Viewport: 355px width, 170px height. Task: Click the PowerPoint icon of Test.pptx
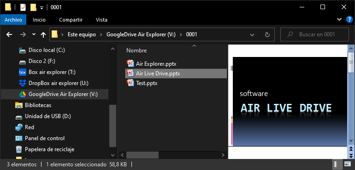click(x=130, y=83)
